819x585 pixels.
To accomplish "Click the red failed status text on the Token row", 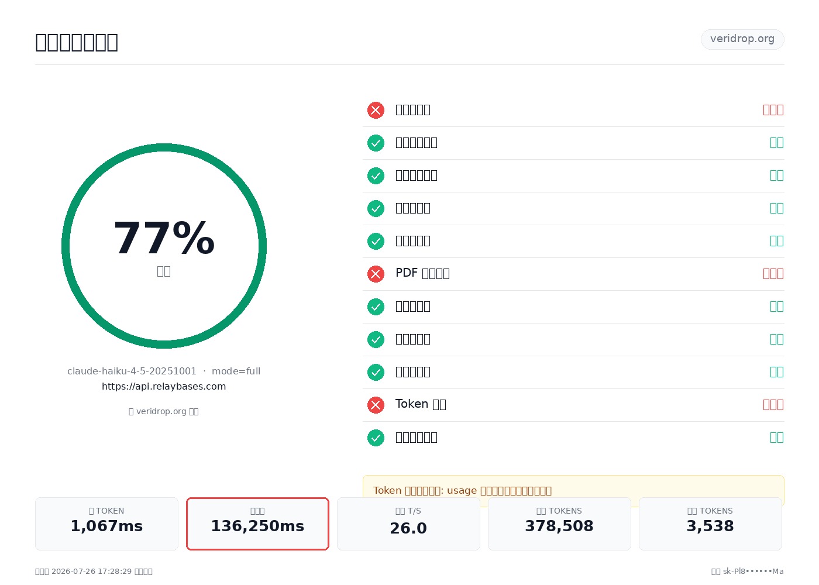I will tap(773, 405).
